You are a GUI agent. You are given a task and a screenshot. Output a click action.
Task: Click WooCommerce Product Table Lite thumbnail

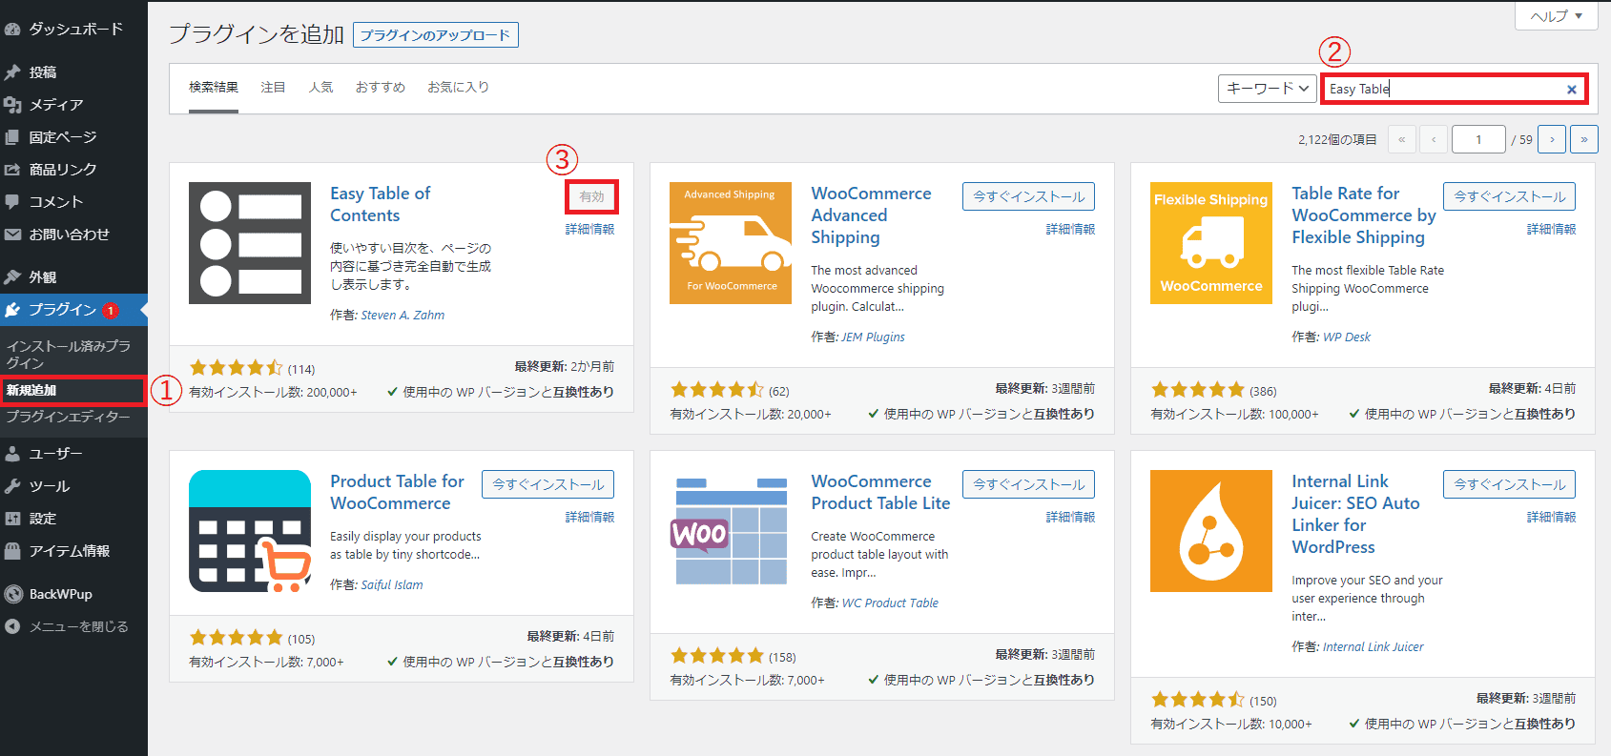coord(731,531)
